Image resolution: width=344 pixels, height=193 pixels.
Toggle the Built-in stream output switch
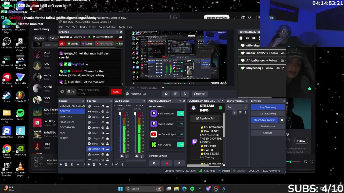pyautogui.click(x=181, y=113)
